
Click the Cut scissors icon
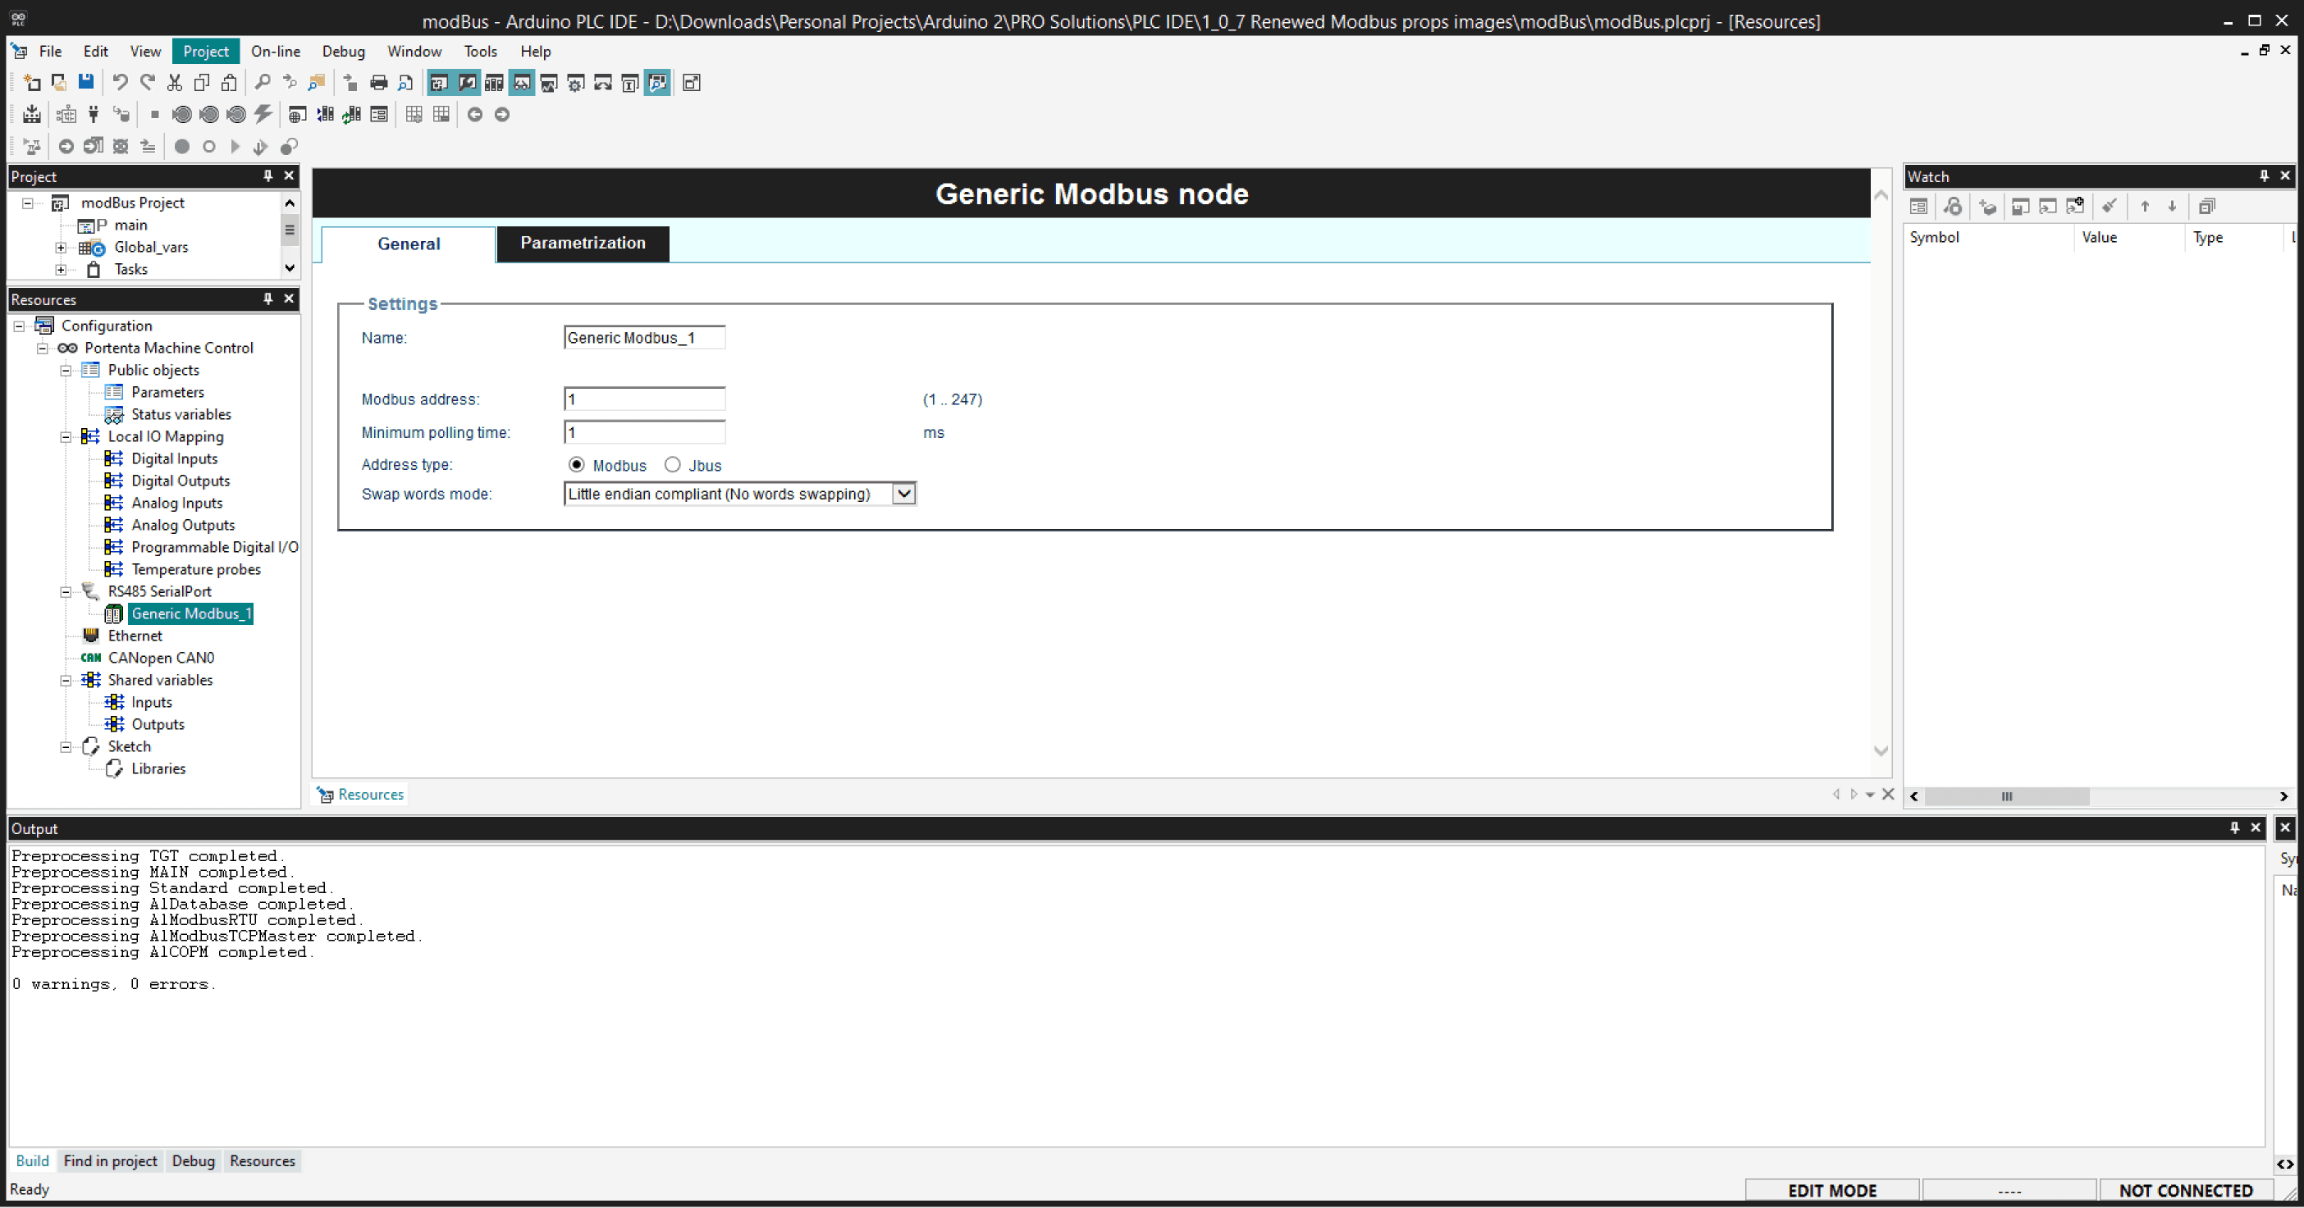tap(175, 82)
